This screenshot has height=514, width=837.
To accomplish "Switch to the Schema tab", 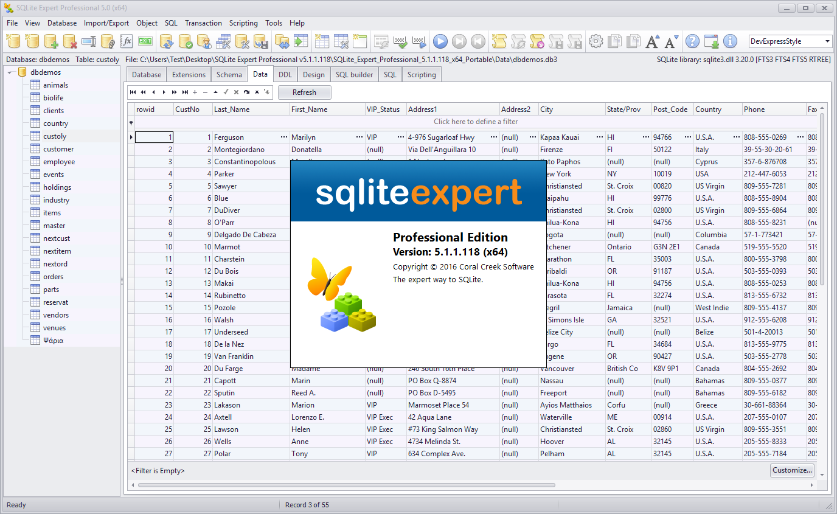I will [229, 75].
